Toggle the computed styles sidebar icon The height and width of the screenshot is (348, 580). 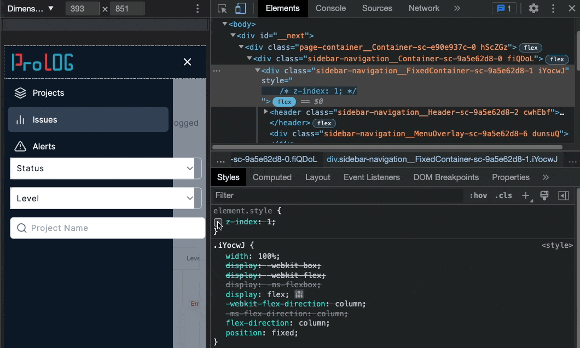(x=563, y=195)
